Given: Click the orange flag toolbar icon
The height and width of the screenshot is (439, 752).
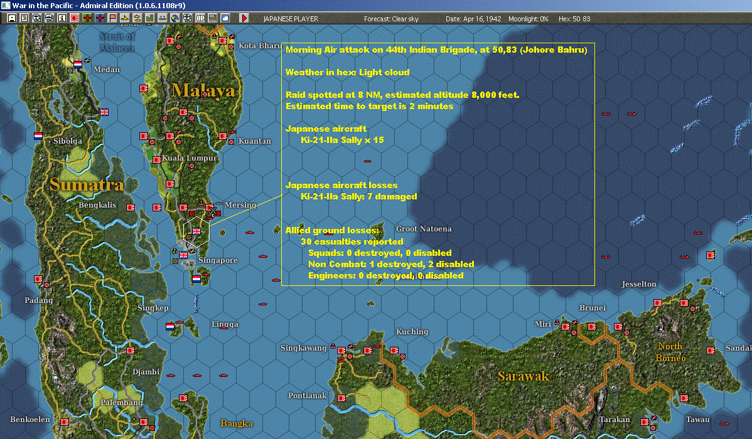Looking at the screenshot, I should pyautogui.click(x=112, y=18).
